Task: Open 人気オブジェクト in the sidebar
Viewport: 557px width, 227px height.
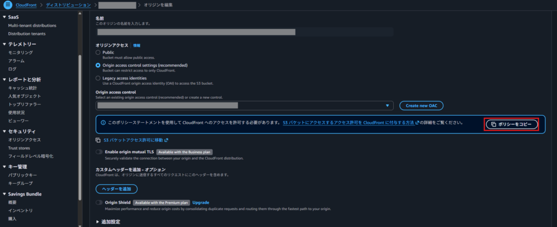Action: (x=24, y=96)
